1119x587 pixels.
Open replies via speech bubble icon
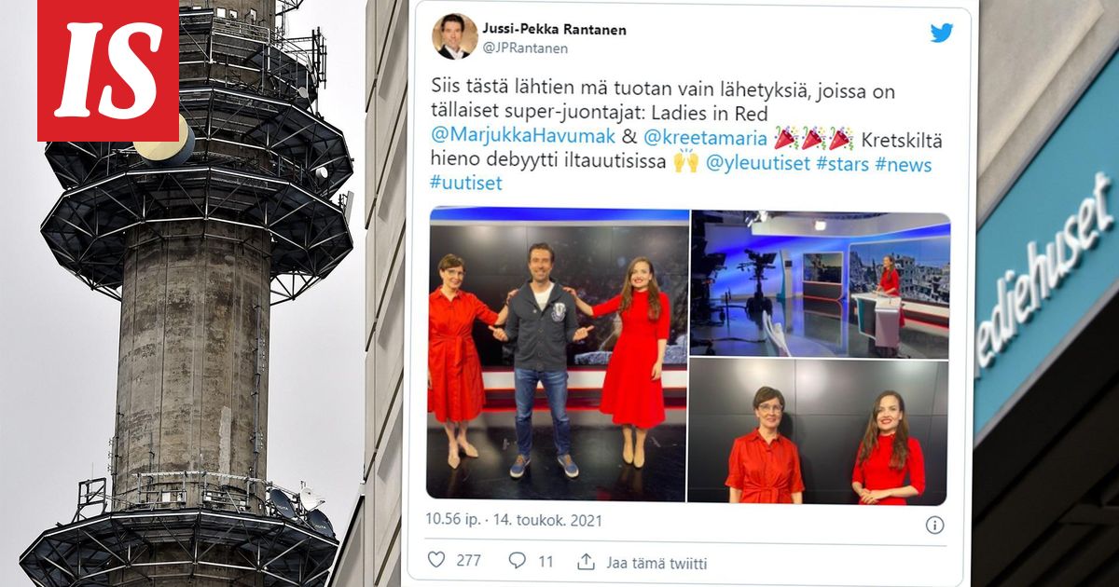[518, 560]
